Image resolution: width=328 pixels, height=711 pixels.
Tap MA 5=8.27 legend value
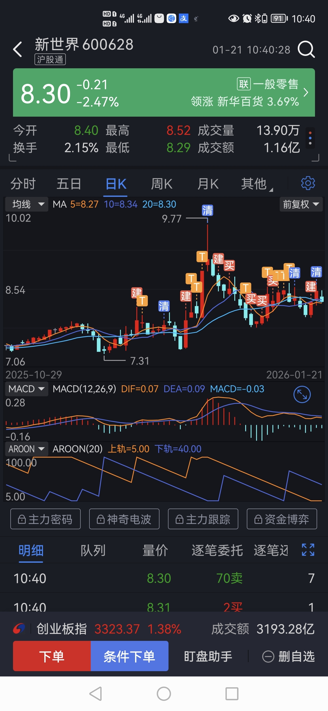pos(84,204)
